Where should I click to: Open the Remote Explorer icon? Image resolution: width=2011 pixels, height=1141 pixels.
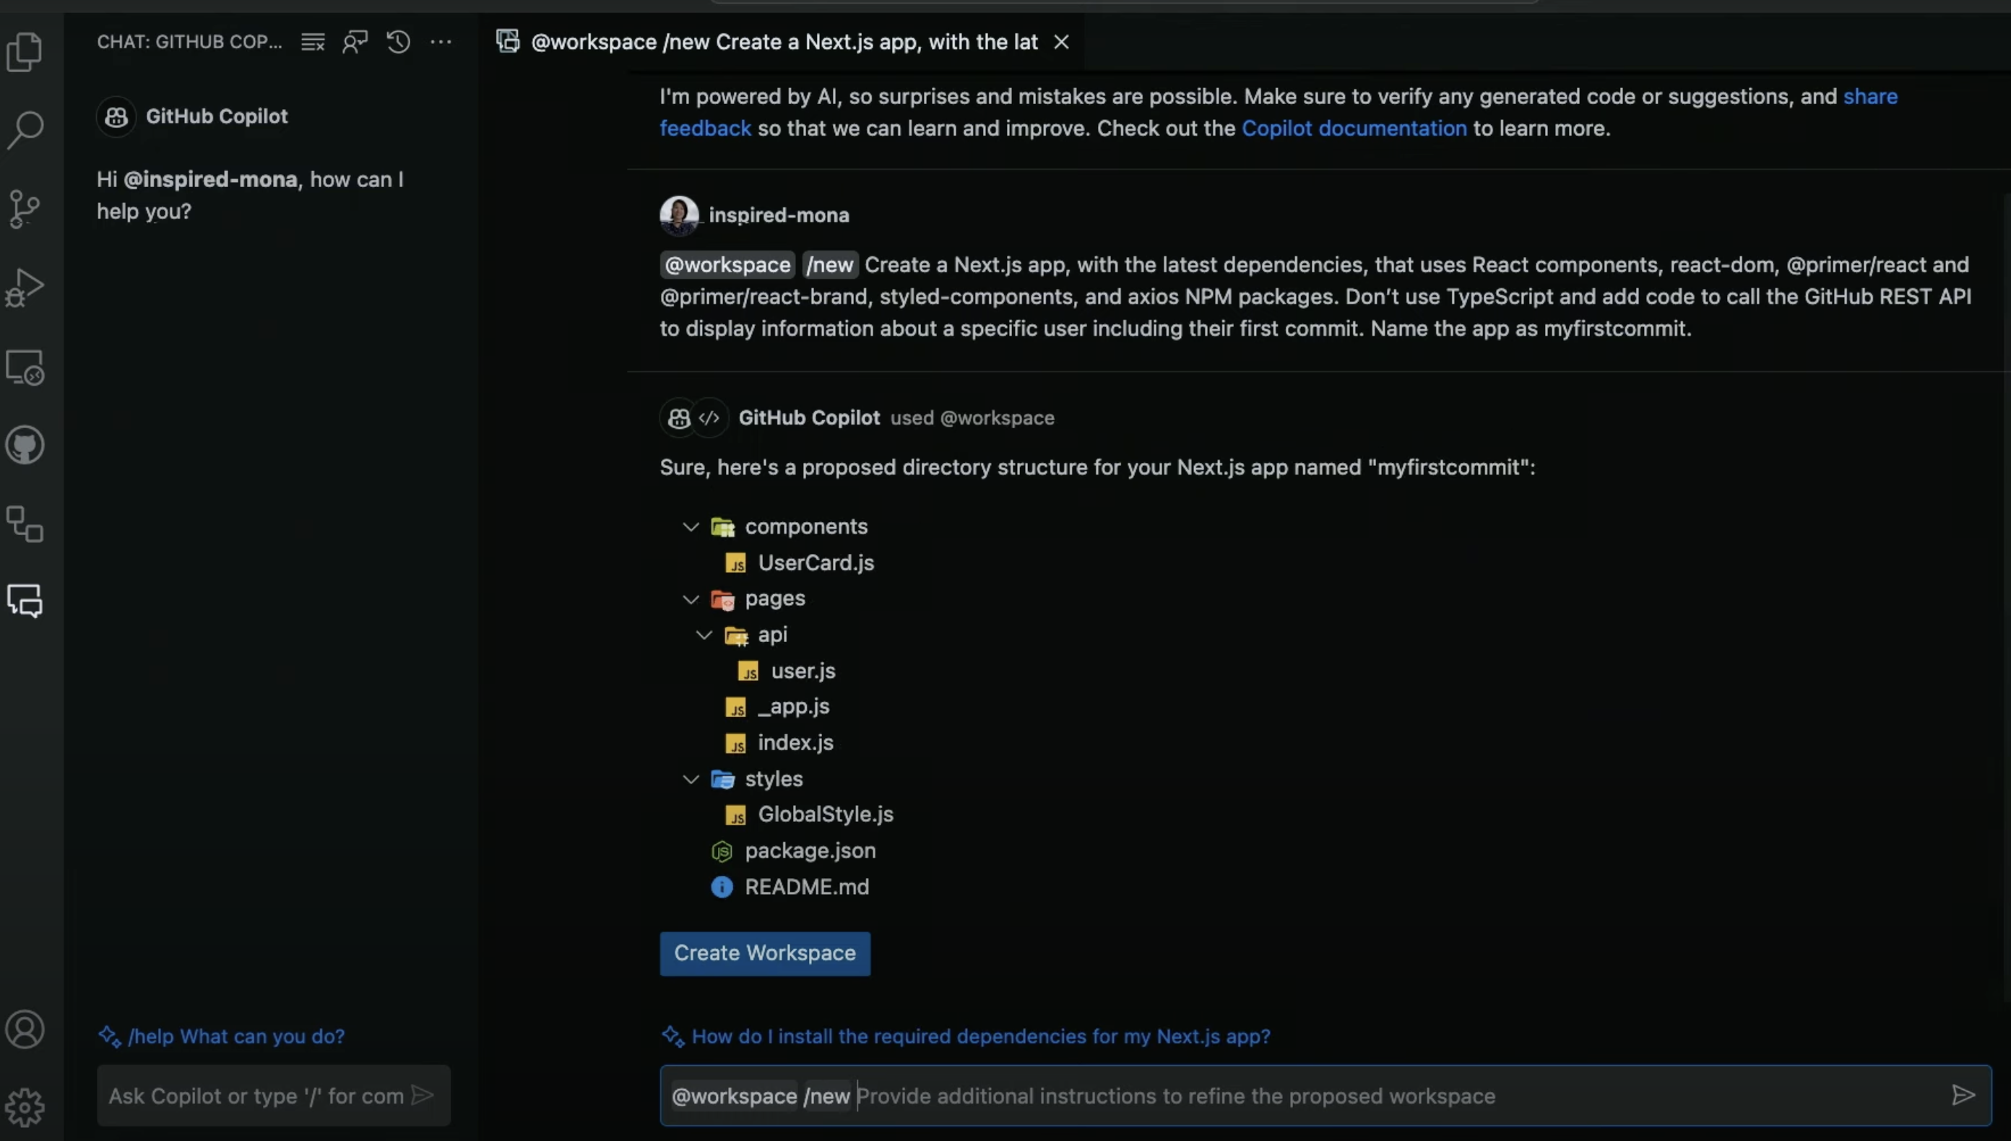point(25,367)
